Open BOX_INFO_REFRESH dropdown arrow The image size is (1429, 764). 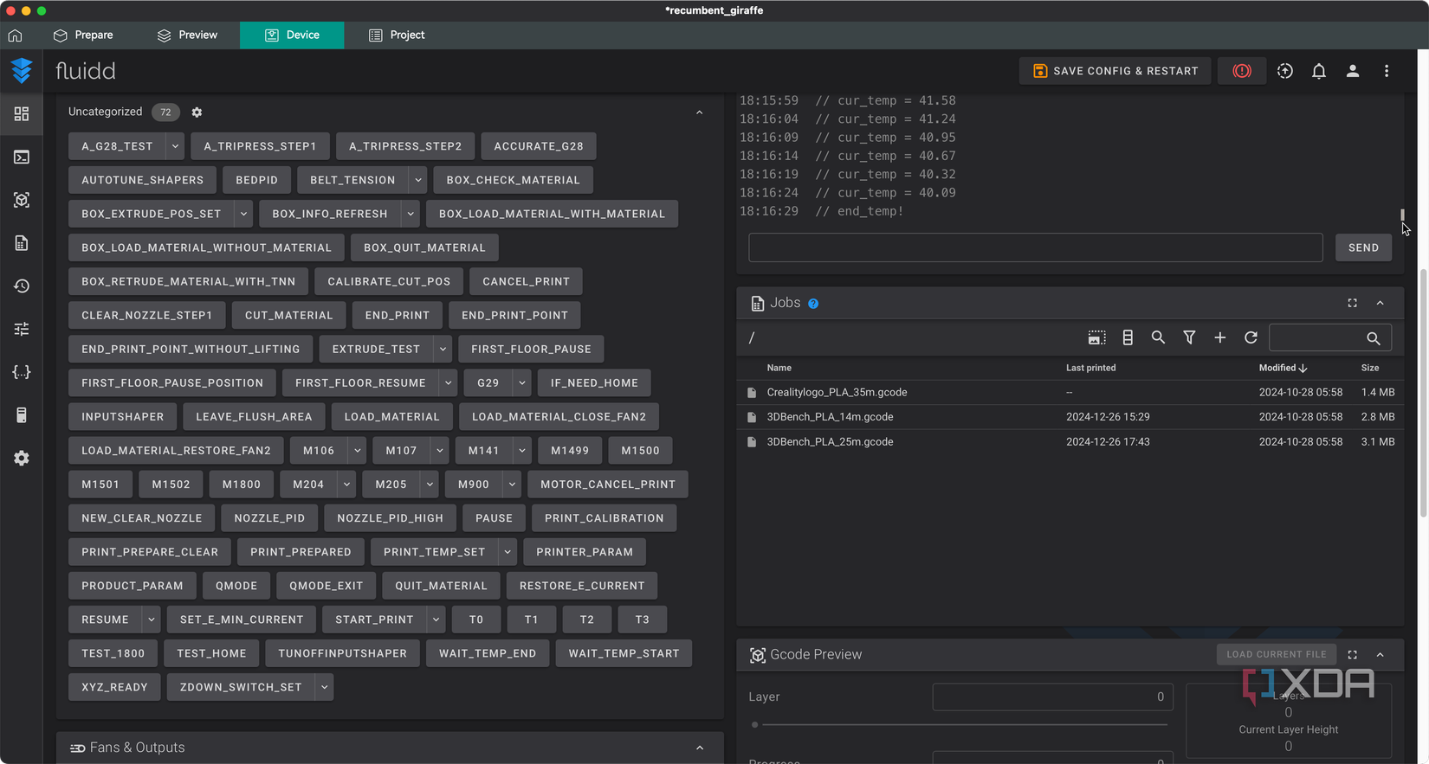[x=411, y=214]
